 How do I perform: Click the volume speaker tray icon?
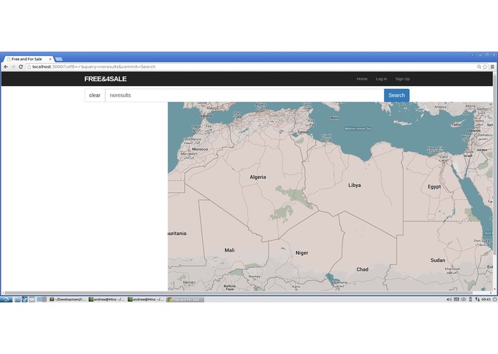click(449, 300)
